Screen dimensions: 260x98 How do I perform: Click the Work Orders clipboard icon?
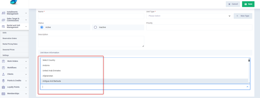click(x=3, y=61)
